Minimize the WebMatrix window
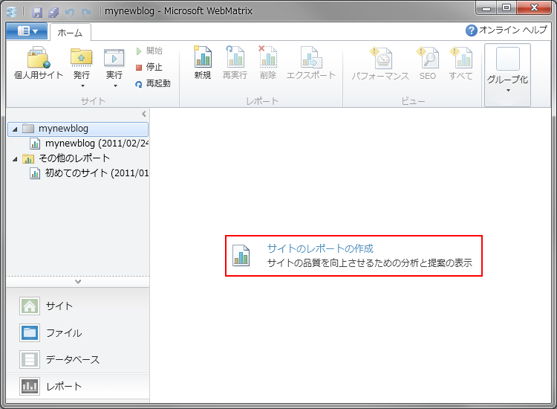 coord(486,8)
